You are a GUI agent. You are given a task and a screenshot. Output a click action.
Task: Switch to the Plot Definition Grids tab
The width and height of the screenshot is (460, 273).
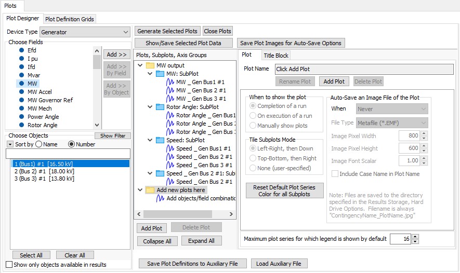pos(70,19)
